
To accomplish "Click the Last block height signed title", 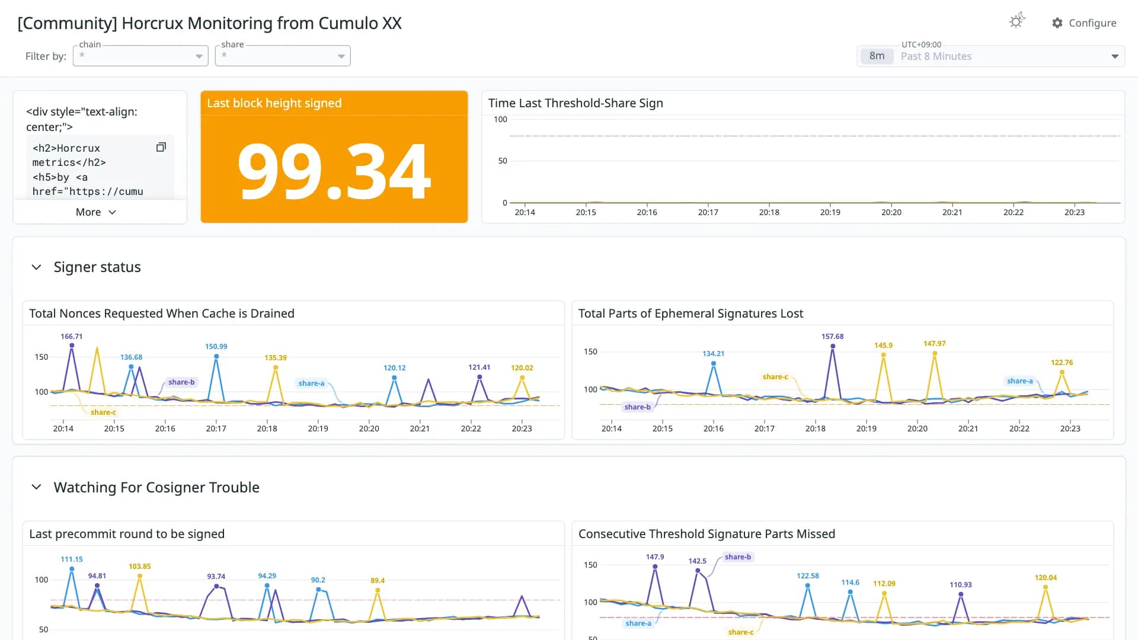I will 274,103.
